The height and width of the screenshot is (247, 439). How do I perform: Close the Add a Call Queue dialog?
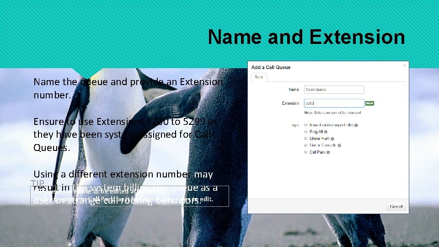(x=404, y=65)
